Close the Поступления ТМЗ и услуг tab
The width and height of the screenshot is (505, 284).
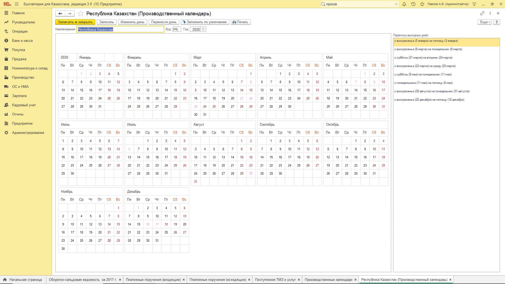(x=299, y=280)
